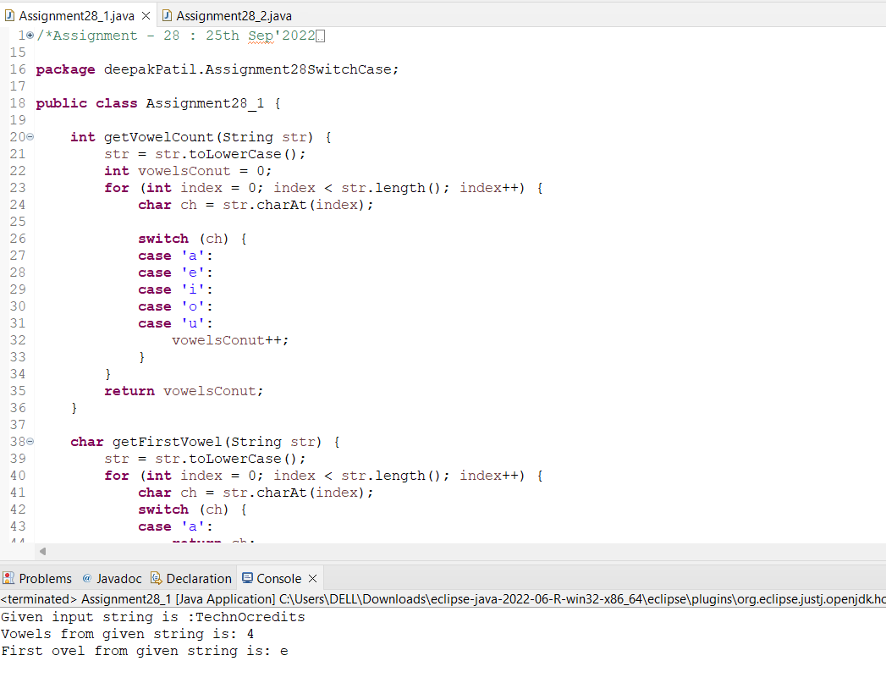The image size is (886, 683).
Task: Collapse the getVowelCount method at line 20
Action: [30, 136]
